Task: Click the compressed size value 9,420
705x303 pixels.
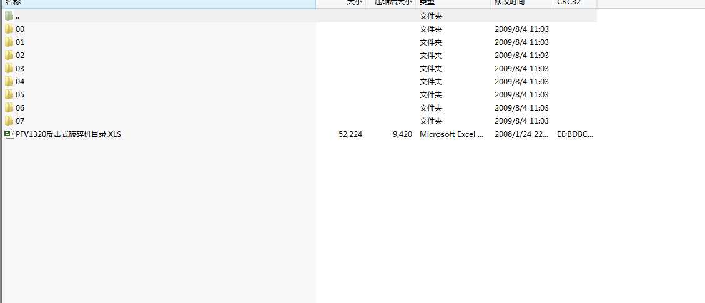Action: (x=402, y=134)
